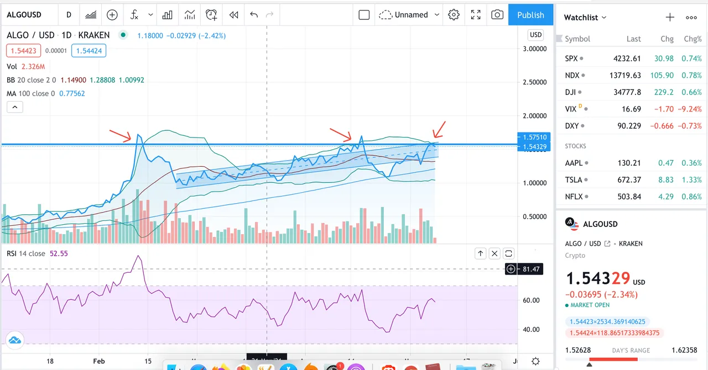The height and width of the screenshot is (370, 708).
Task: Collapse the STOCKS watchlist section
Action: 575,146
